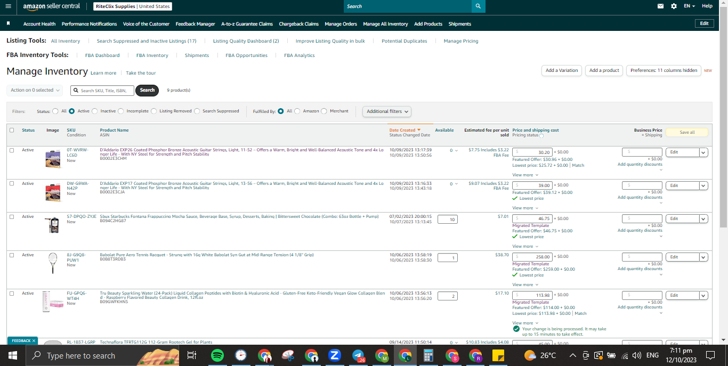The image size is (728, 366).
Task: Open the Manage Pricing listing tool
Action: tap(461, 41)
